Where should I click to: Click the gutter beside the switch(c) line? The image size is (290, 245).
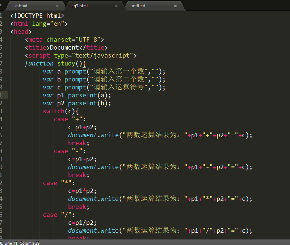pos(1,111)
